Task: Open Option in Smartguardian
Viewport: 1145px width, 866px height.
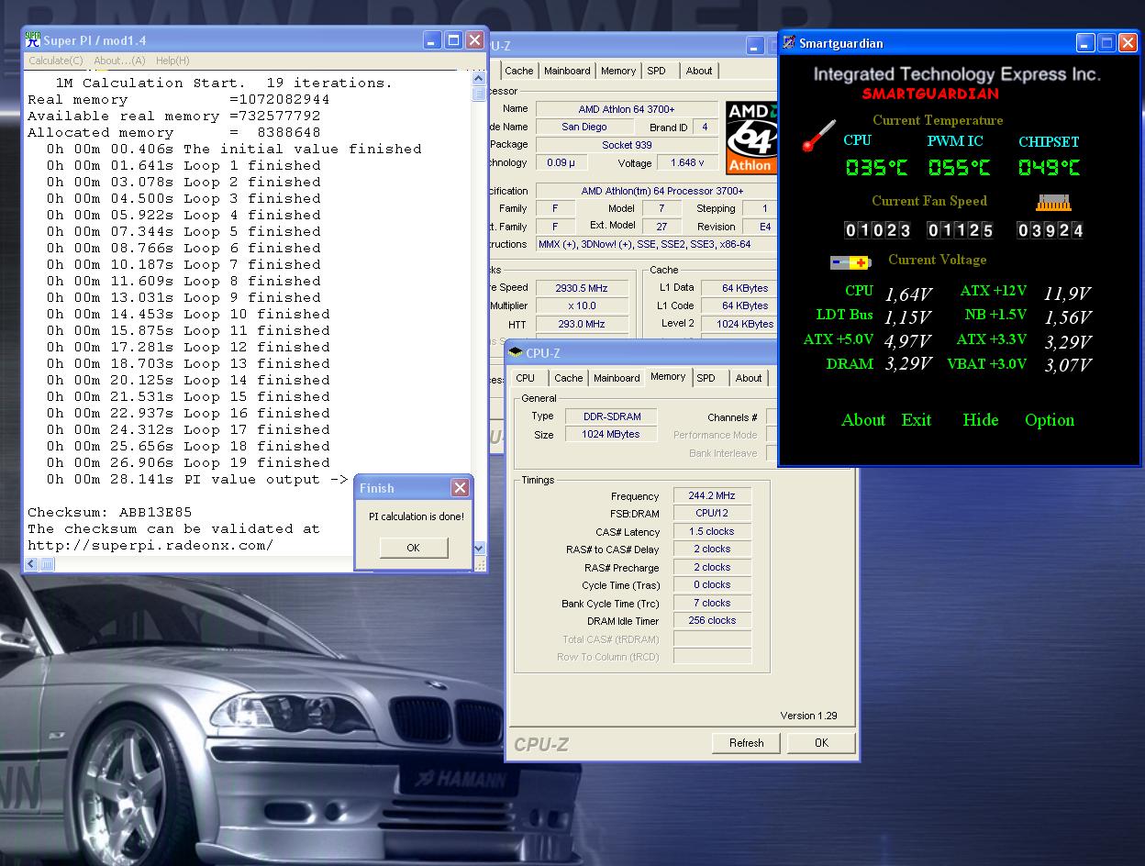Action: 1050,420
